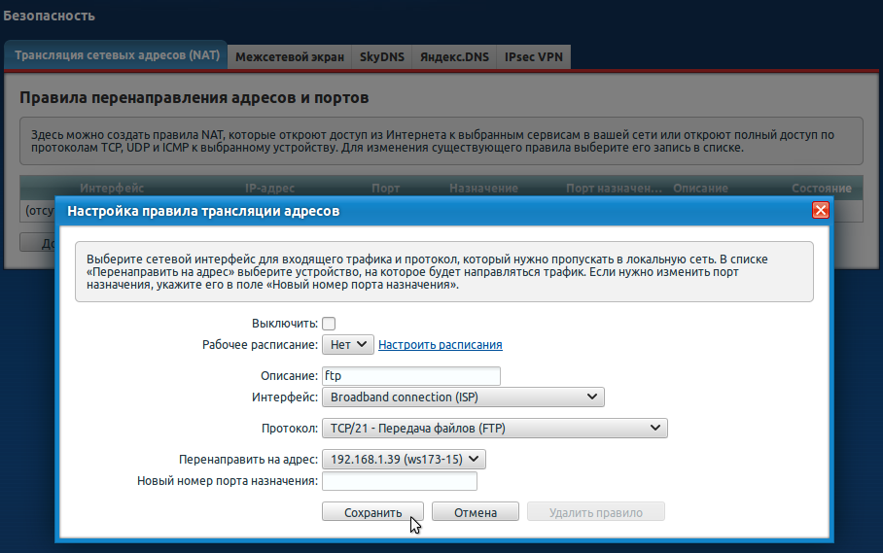This screenshot has width=883, height=553.
Task: Close the address translation rule dialog
Action: tap(820, 210)
